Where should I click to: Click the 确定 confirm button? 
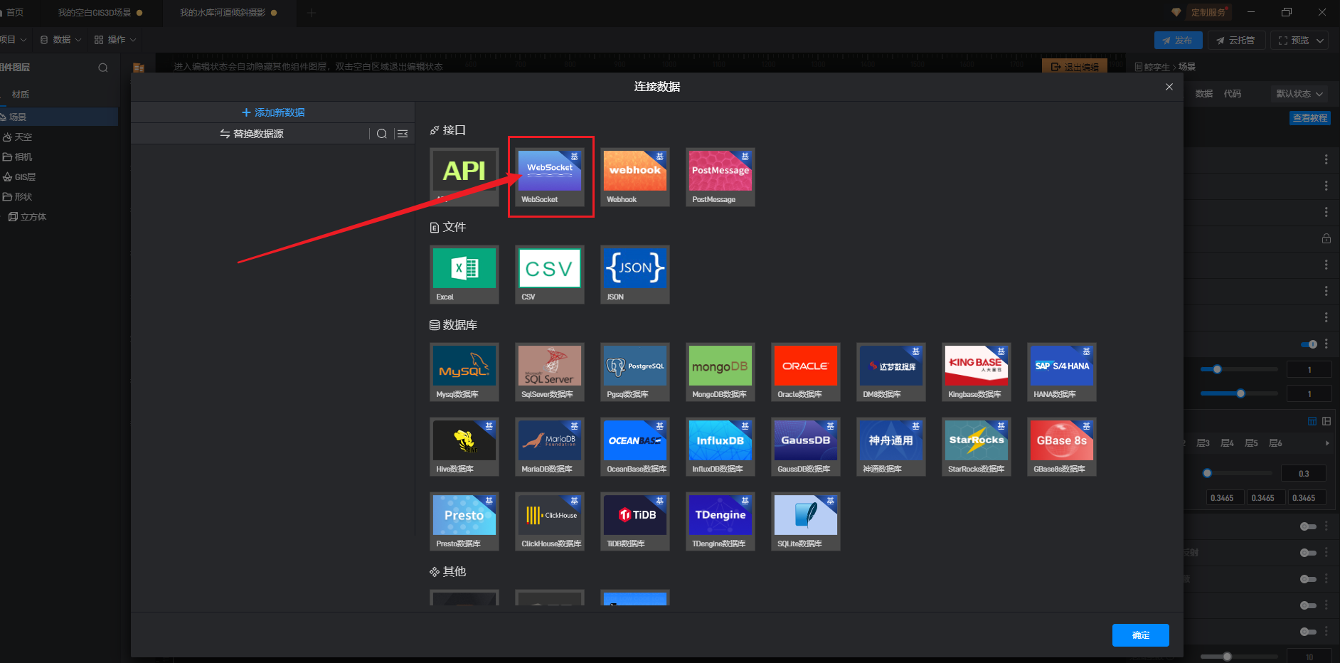point(1140,635)
